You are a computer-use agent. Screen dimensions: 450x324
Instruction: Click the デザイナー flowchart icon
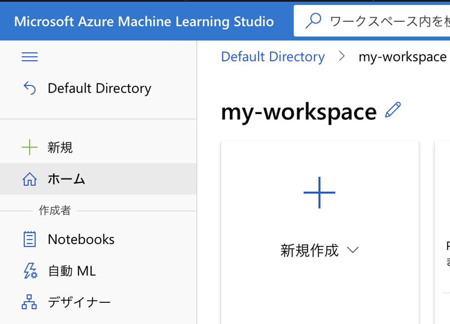pos(29,302)
